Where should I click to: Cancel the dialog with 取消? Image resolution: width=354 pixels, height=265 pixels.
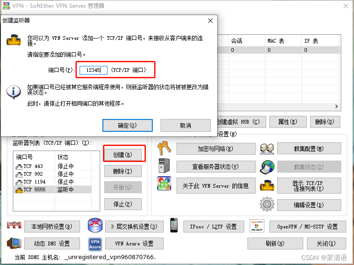pos(186,125)
